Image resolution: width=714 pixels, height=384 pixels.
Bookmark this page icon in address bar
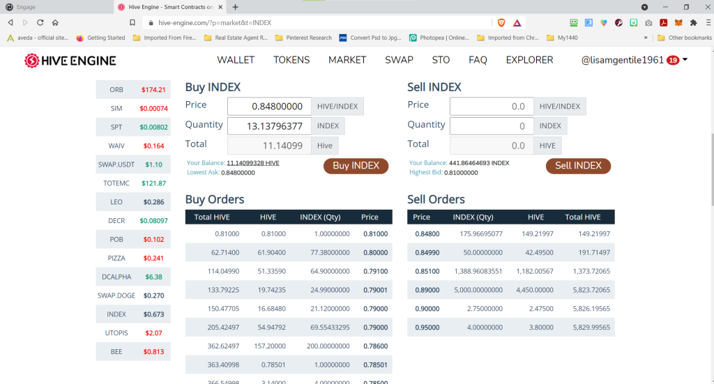tap(132, 22)
